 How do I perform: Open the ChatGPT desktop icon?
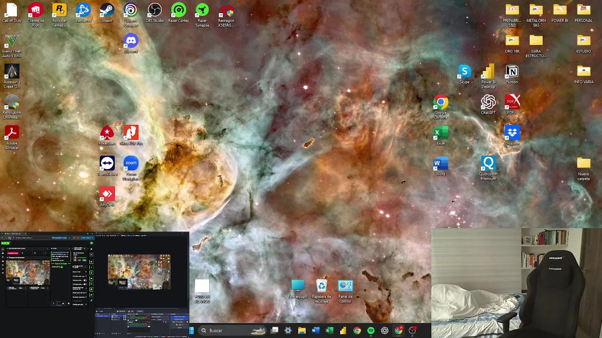click(x=488, y=105)
